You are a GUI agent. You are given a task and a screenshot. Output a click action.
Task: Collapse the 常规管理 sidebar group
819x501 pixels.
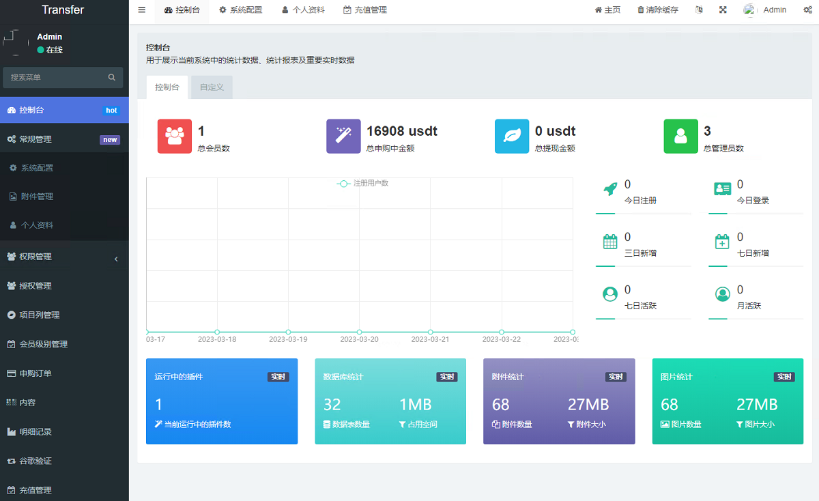(x=64, y=139)
